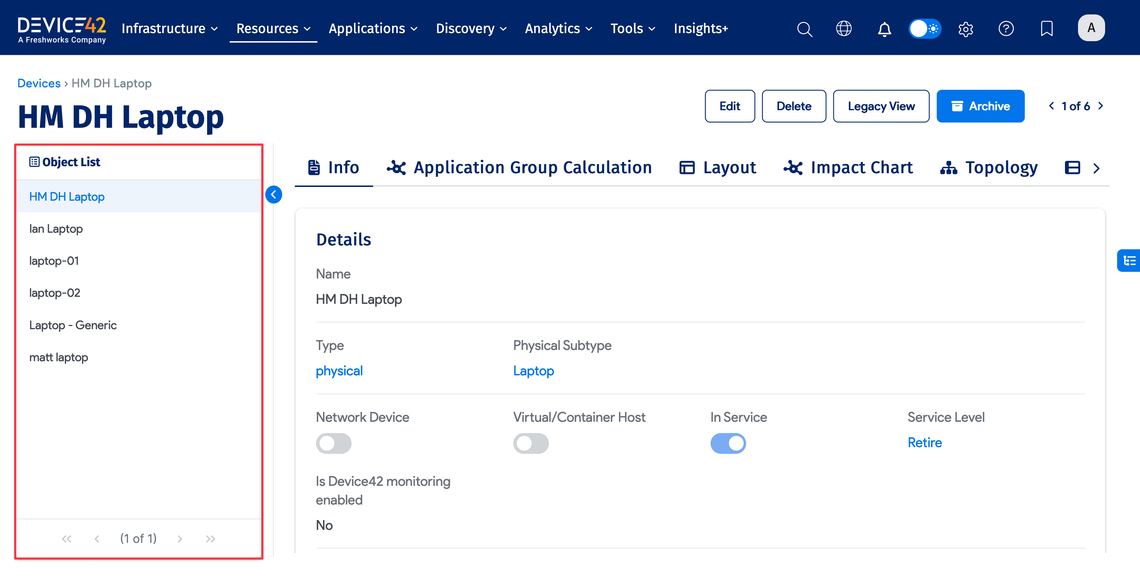1140x576 pixels.
Task: Click the globe language icon
Action: (x=844, y=29)
